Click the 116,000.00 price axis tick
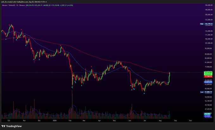The image size is (215, 130). tap(208, 31)
